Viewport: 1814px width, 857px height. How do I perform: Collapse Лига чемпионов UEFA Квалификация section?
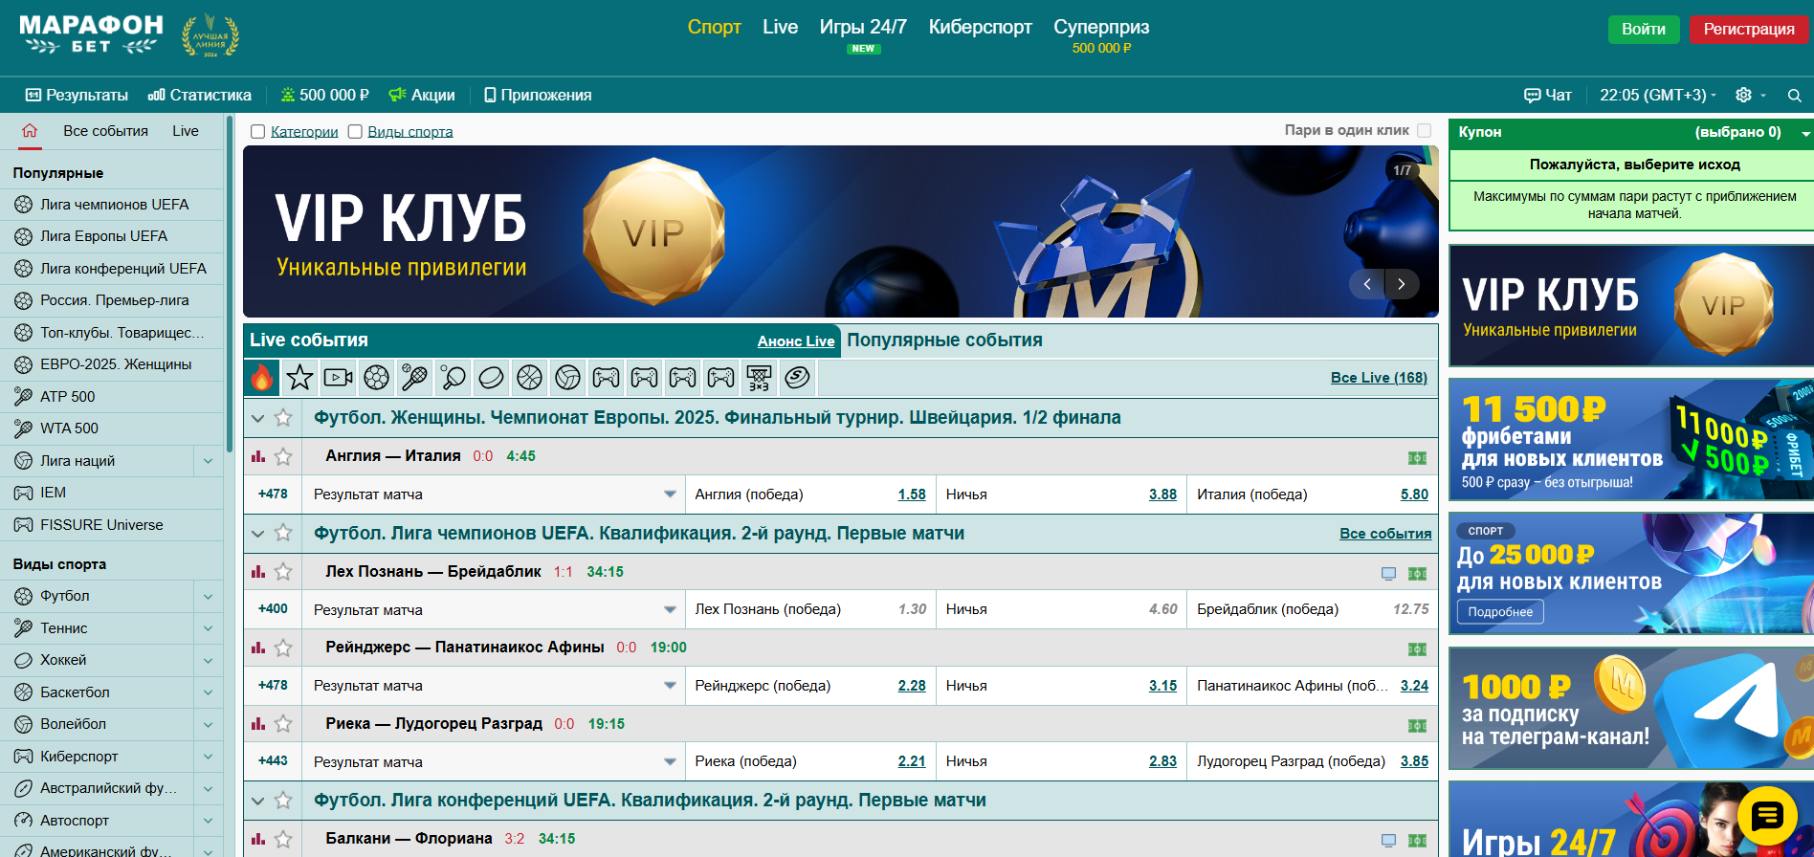(x=257, y=533)
